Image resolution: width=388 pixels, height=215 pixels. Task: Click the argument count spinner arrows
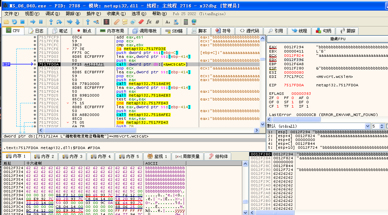pos(381,126)
